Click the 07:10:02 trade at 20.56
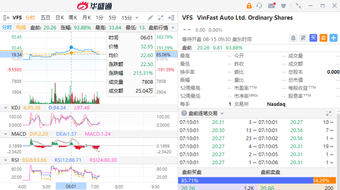Image resolution: width=340 pixels, height=190 pixels. [x=296, y=138]
